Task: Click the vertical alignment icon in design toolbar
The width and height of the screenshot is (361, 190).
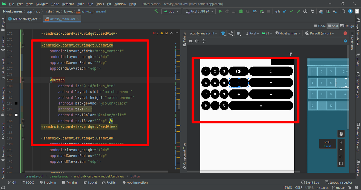Action: [x=204, y=41]
